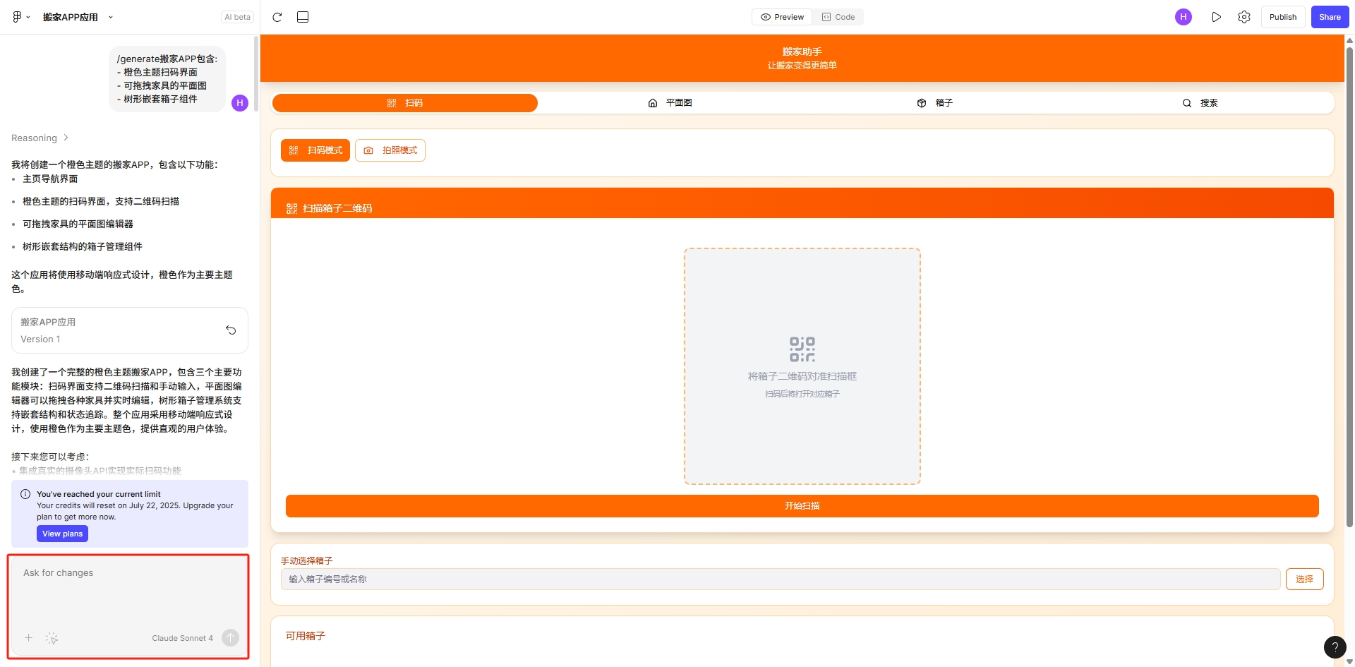Viewport: 1355px width, 667px height.
Task: Restore Version 1 with revert icon
Action: 231,330
